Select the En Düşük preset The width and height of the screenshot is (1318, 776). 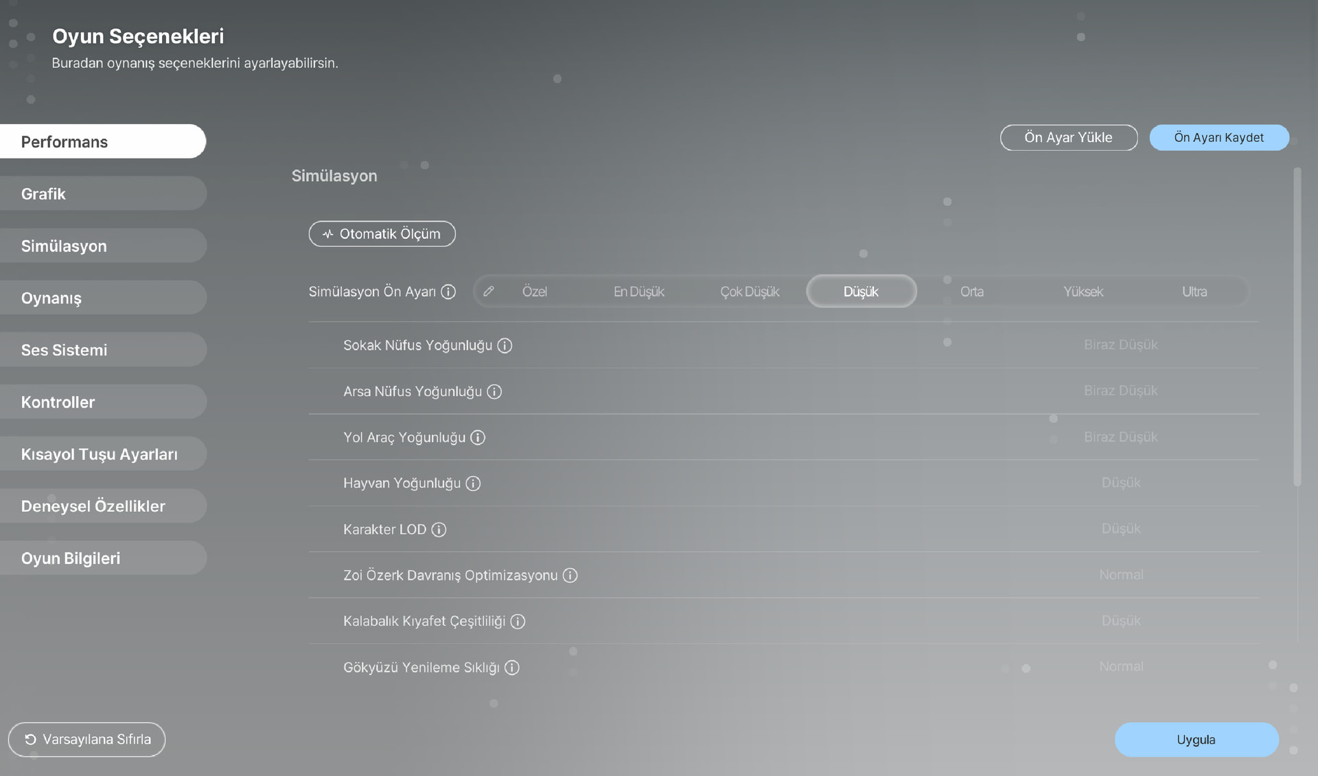pos(639,292)
